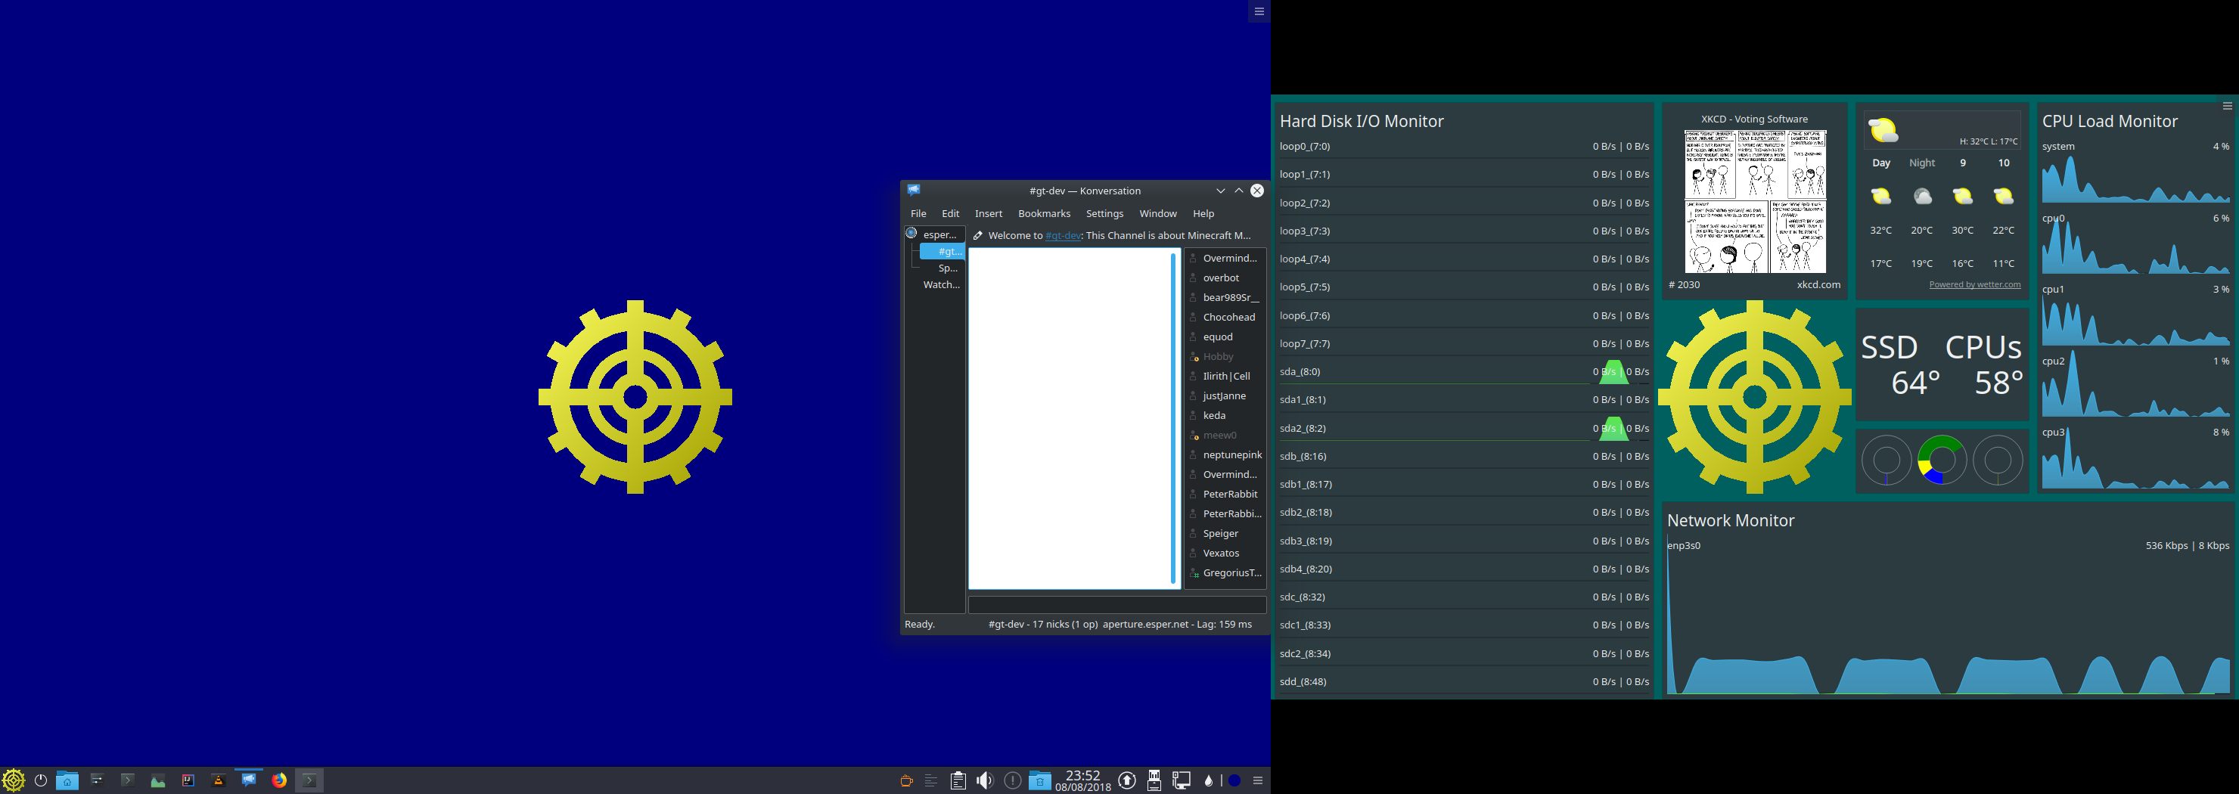Open the trash folder in the panel
Screen dimensions: 2239x794
[x=1039, y=780]
